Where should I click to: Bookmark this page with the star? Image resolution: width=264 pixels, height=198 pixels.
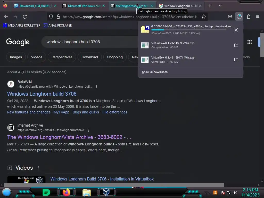point(204,16)
